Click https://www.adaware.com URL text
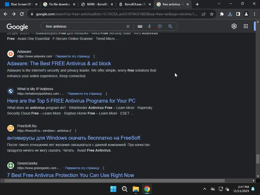This screenshot has width=260, height=195. (35, 56)
